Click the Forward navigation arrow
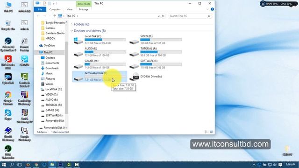The width and height of the screenshot is (299, 168). (44, 16)
